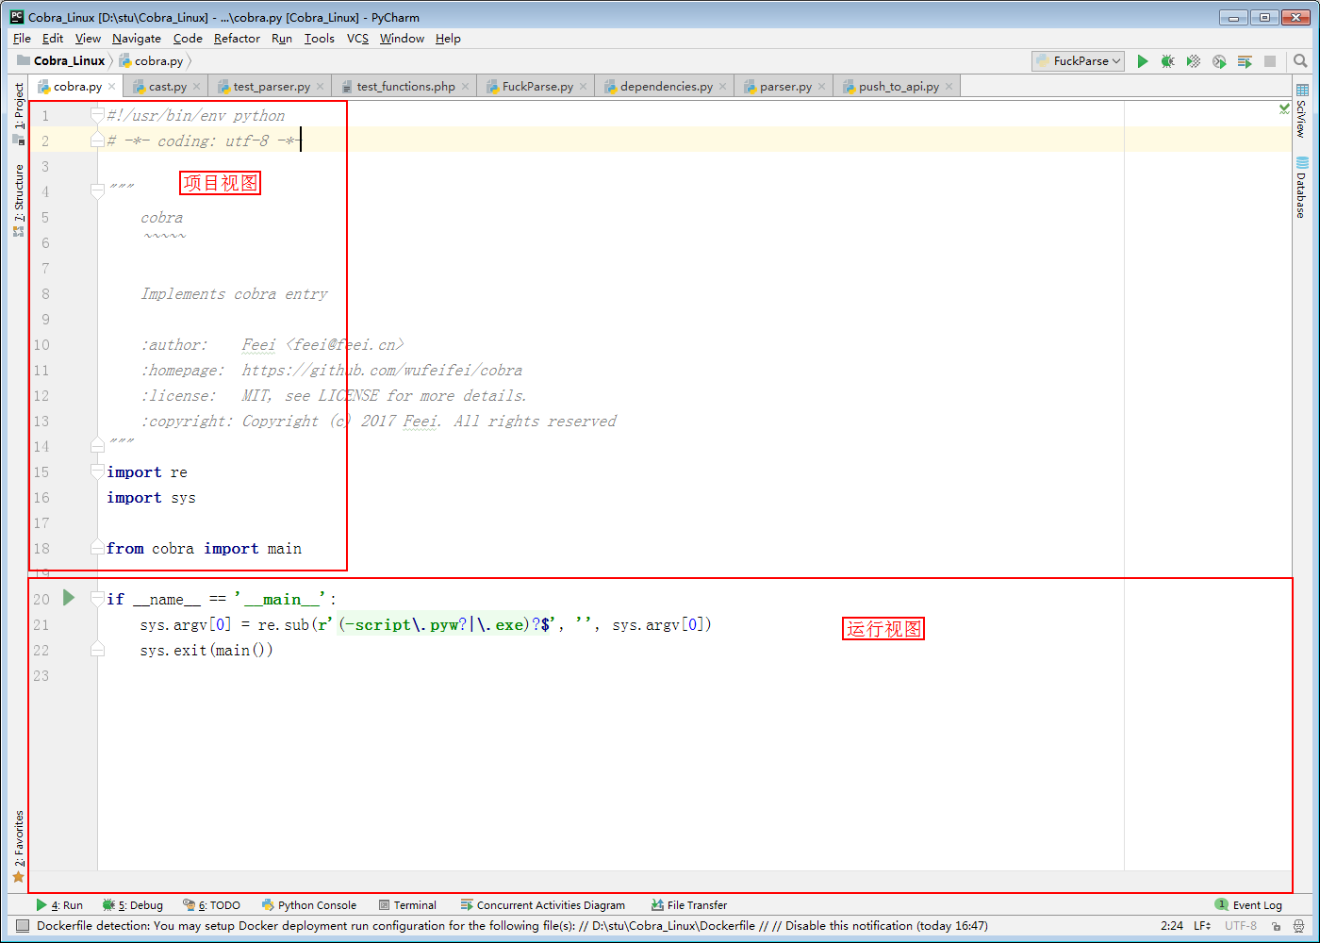Collapse the module docstring fold arrow
Screen dimensions: 1320x943
click(97, 191)
